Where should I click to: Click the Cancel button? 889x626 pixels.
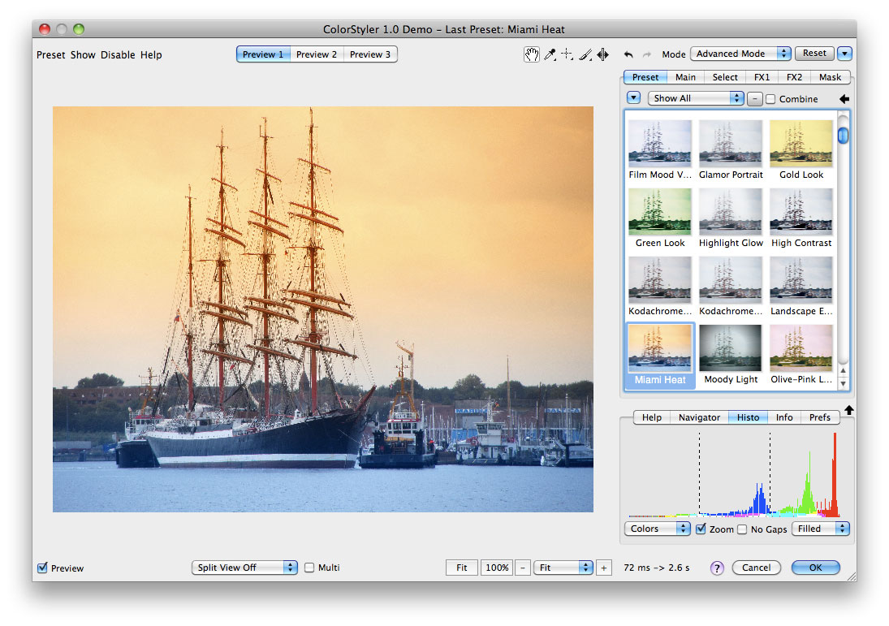pos(757,568)
